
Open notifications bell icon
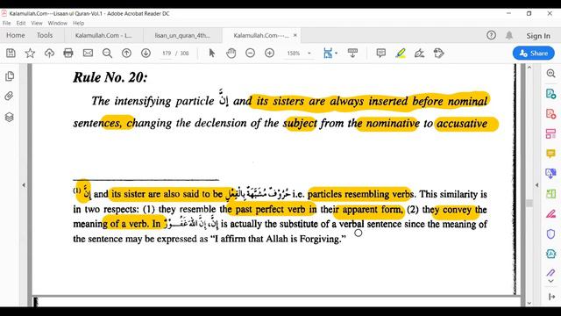click(x=509, y=35)
